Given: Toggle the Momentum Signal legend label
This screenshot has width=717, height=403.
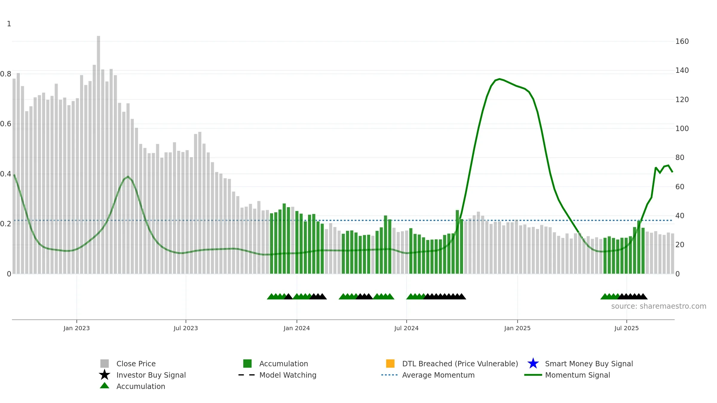Looking at the screenshot, I should click(x=577, y=375).
